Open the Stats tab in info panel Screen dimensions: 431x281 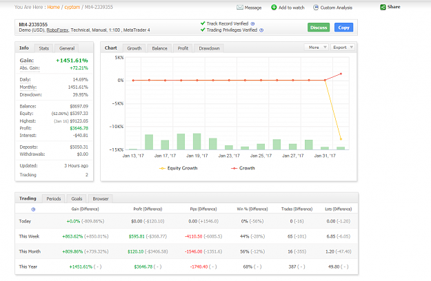(43, 48)
